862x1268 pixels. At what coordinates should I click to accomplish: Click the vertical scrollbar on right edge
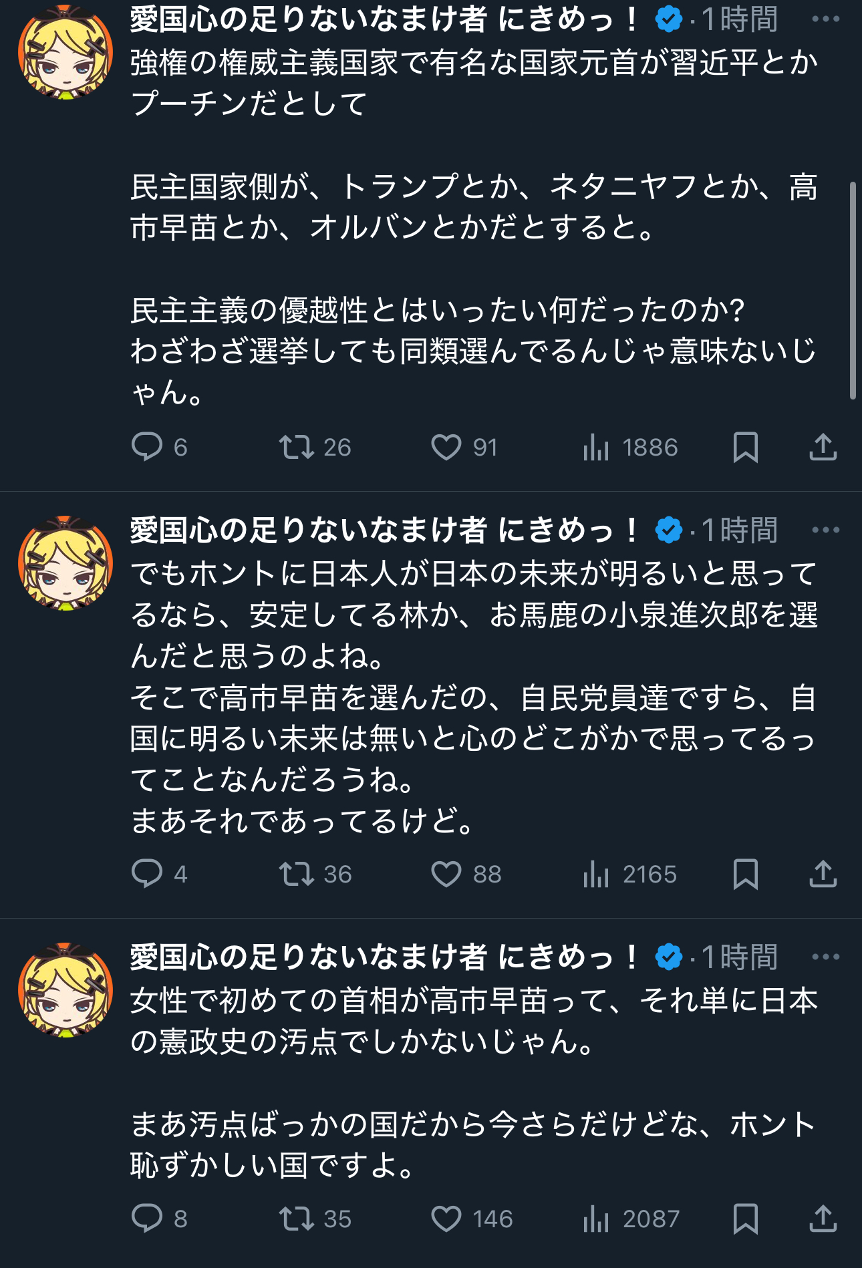[x=853, y=291]
